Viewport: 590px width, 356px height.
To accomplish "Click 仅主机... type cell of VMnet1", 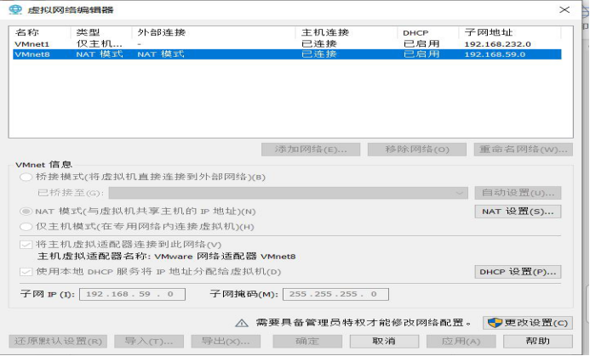I will pos(100,44).
